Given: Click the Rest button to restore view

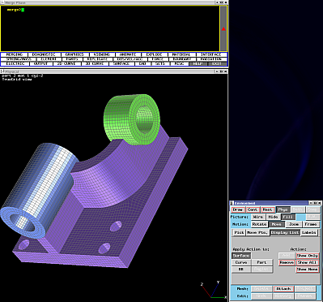Looking at the screenshot, I should point(268,209).
